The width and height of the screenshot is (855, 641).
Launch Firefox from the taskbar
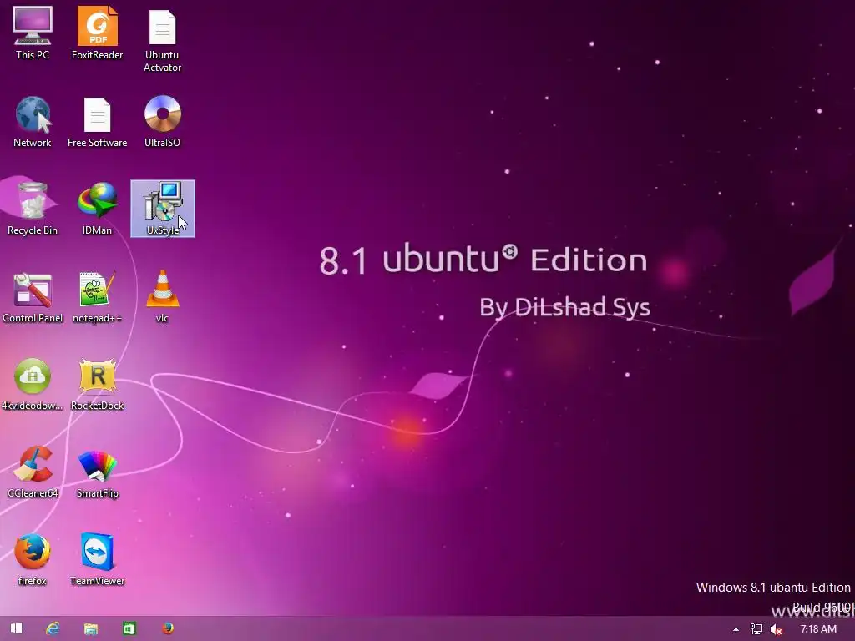click(x=168, y=628)
